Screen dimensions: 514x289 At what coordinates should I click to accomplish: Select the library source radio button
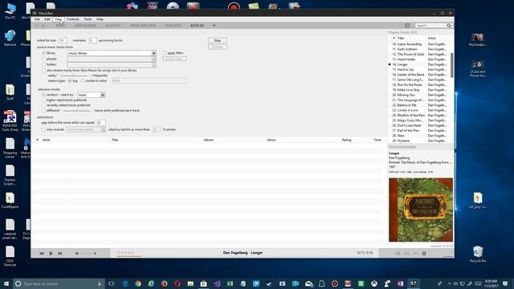pos(43,53)
